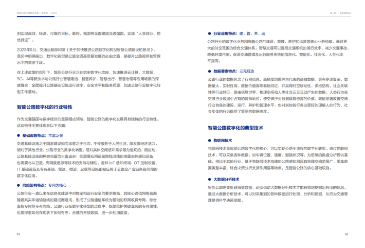365x248 pixels.
Task: Click the paragraph starting 在上述政策的指引下
Action: coord(89,82)
